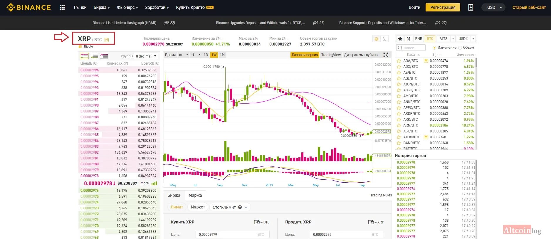Screen dimensions: 551x239
Task: Open the Заработай dropdown menu
Action: [x=157, y=7]
